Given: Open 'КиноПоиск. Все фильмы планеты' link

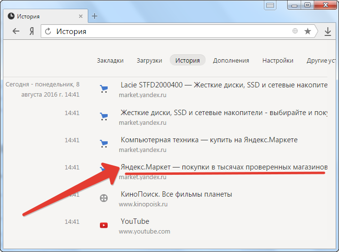Looking at the screenshot, I should coord(176,194).
